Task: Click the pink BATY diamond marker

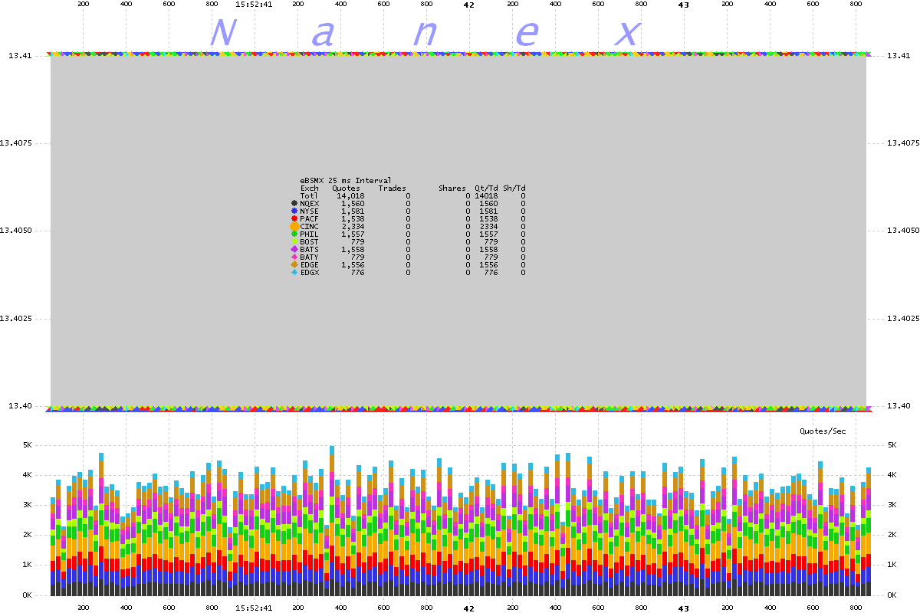Action: [x=294, y=257]
